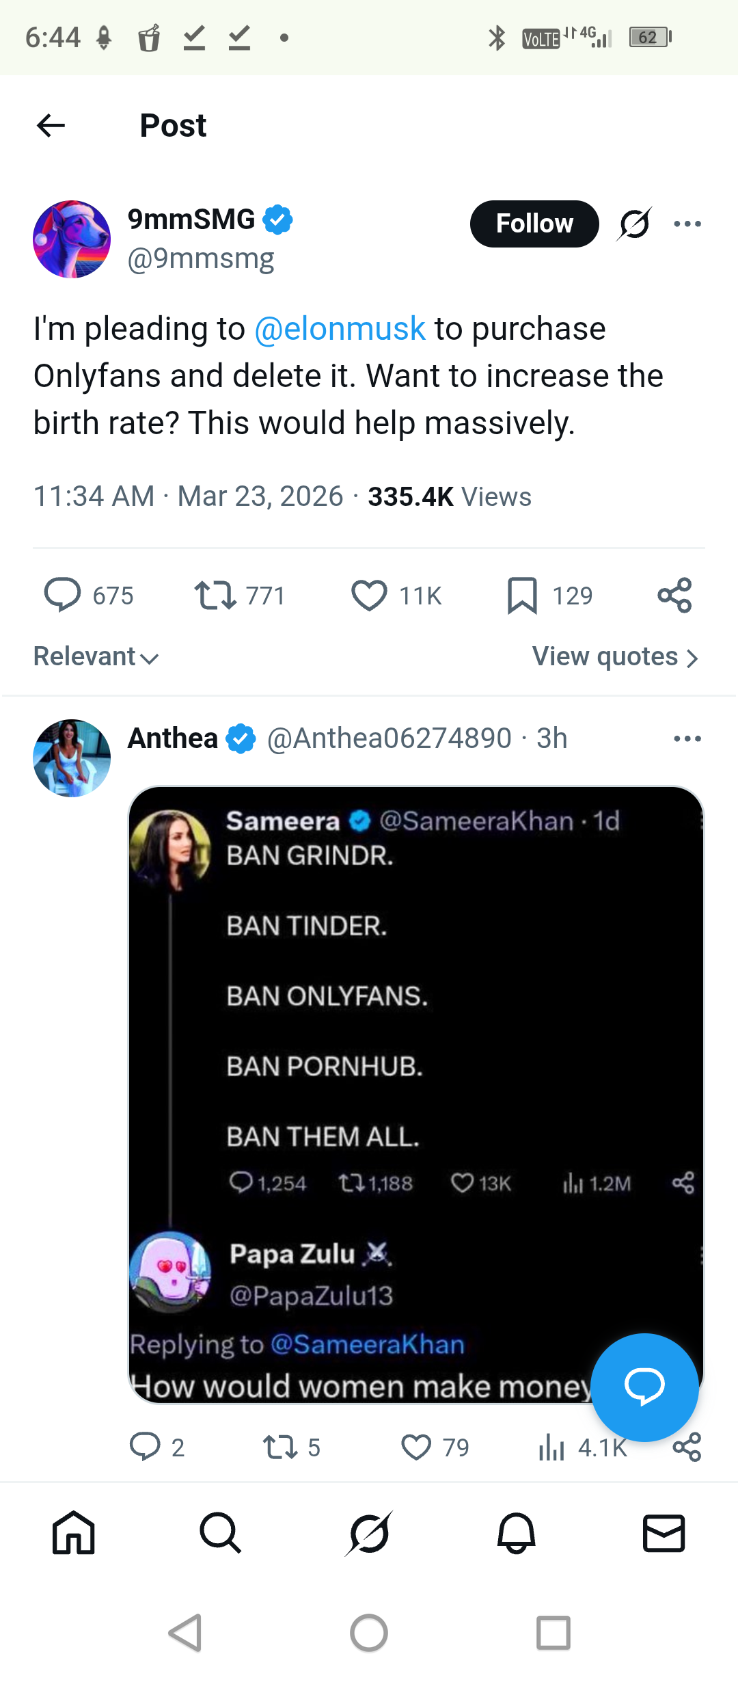Repost the 9mmSMG post
738x1682 pixels.
pyautogui.click(x=215, y=595)
